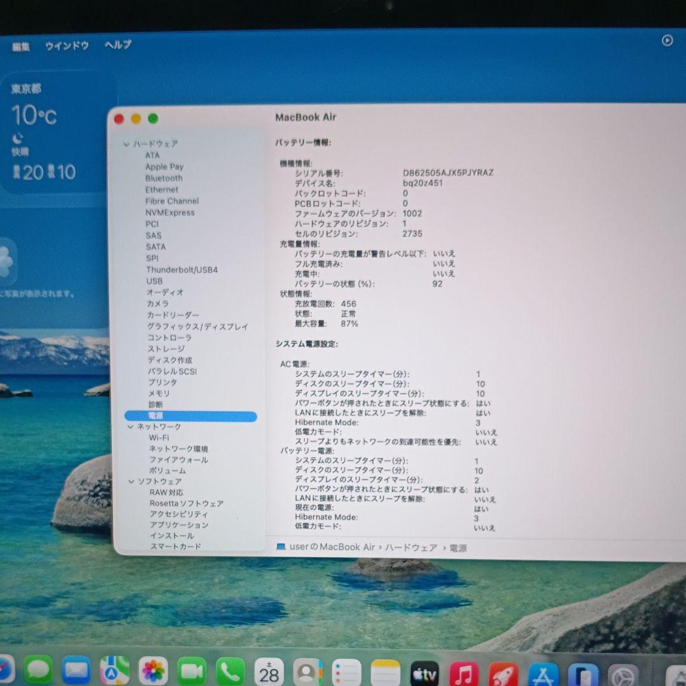The image size is (686, 686).
Task: Select オーディオ in the sidebar
Action: coord(165,292)
